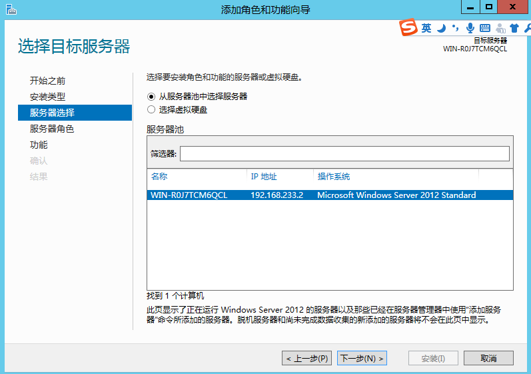The width and height of the screenshot is (531, 374).
Task: Open 功能 step in sidebar
Action: [39, 145]
